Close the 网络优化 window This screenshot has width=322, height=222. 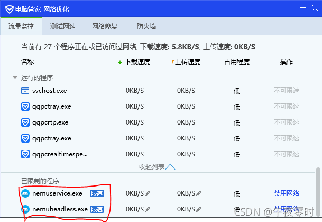coord(315,8)
